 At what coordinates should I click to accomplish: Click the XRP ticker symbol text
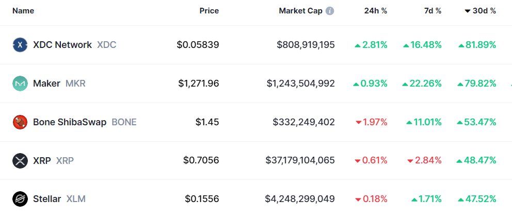pyautogui.click(x=65, y=160)
